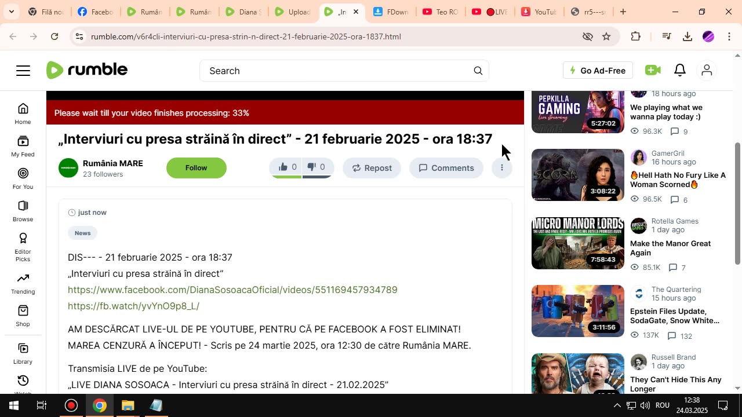Open the Scorn video thumbnail by GamerGril
Screen dimensions: 742x417
(578, 175)
